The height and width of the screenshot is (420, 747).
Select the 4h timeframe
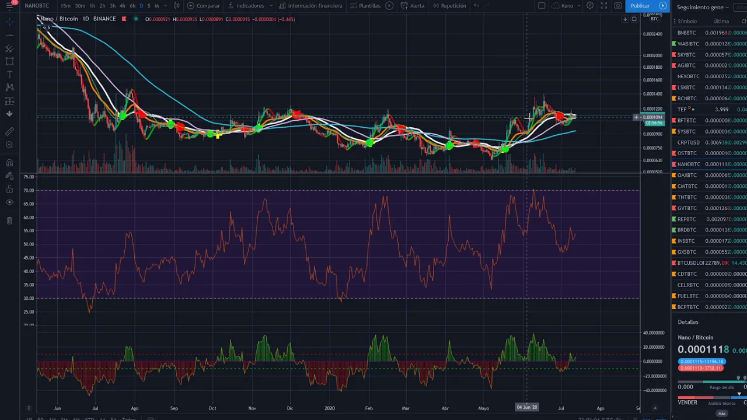coord(122,6)
